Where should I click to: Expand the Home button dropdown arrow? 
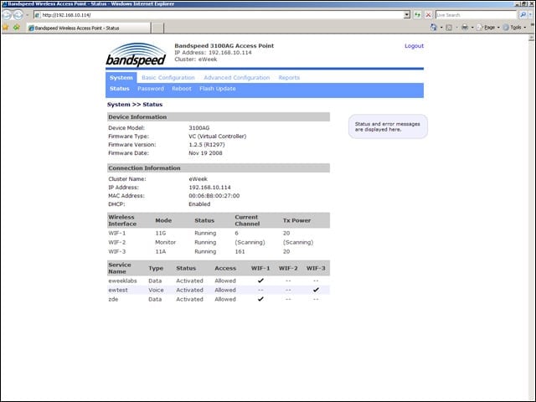click(441, 28)
